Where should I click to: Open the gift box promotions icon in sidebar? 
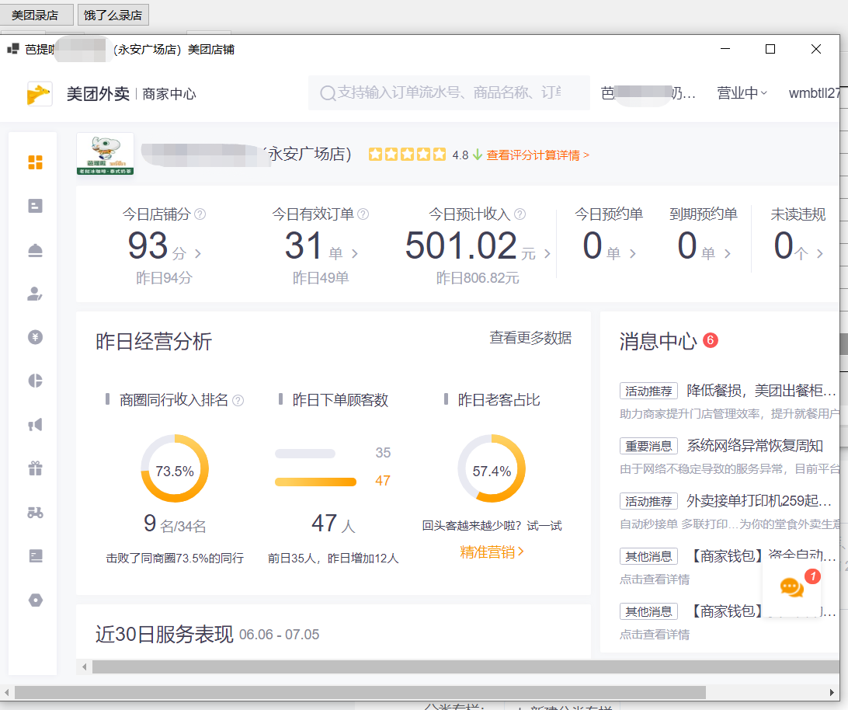point(35,468)
